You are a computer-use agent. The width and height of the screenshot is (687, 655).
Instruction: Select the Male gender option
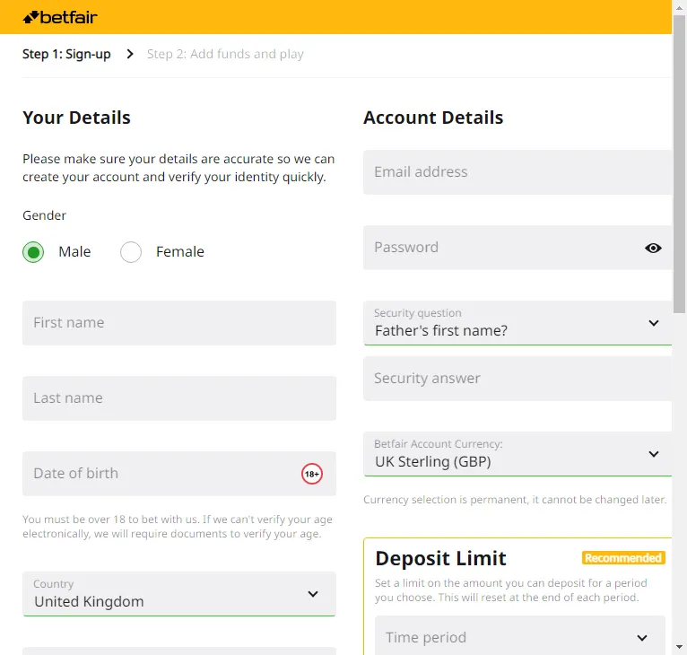[x=33, y=252]
